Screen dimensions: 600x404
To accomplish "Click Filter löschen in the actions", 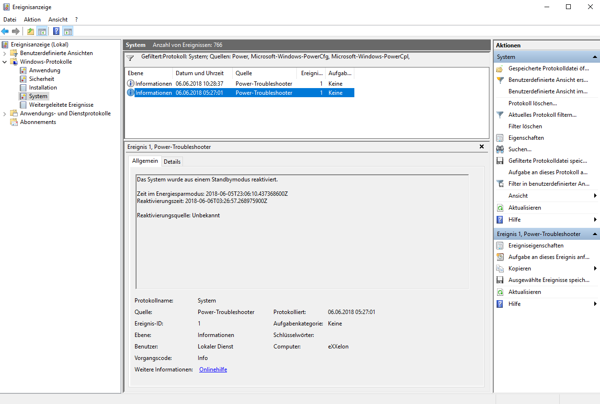I will 525,126.
